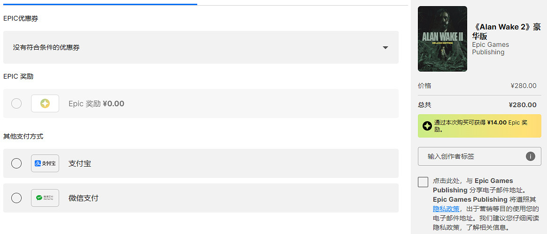Image resolution: width=547 pixels, height=234 pixels.
Task: Select the Epic 奖励 radio button
Action: 16,103
